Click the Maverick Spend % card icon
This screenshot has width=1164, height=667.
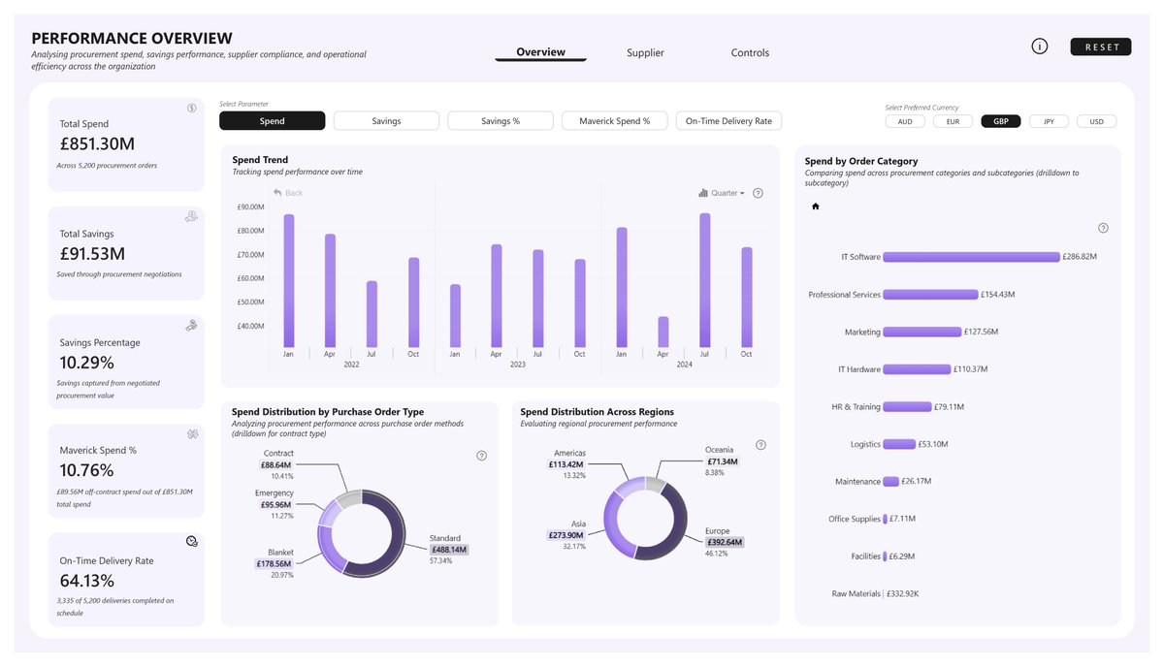point(192,433)
